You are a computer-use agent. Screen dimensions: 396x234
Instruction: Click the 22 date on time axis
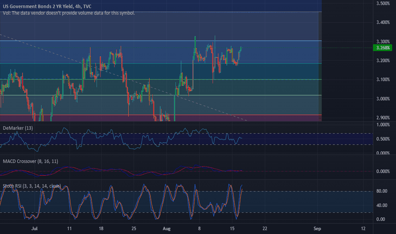click(x=265, y=228)
